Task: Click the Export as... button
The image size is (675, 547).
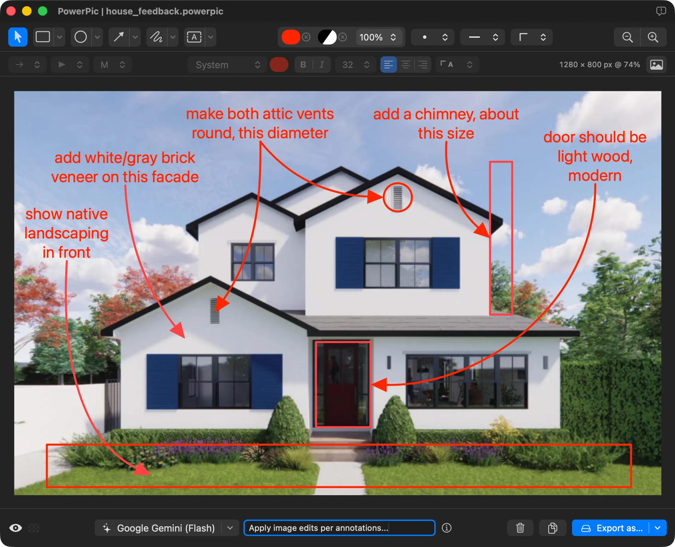Action: [x=611, y=528]
